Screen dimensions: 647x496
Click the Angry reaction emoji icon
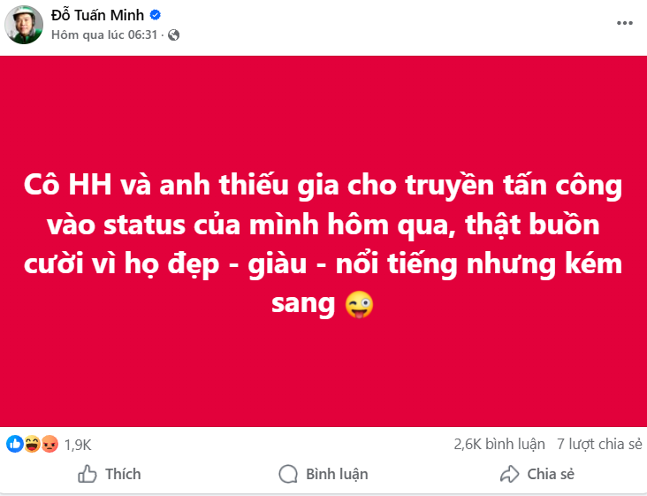pos(49,445)
